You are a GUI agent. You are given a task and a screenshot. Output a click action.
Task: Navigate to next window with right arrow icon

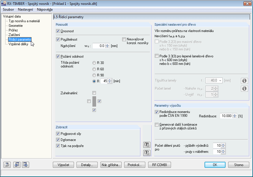click(x=25, y=165)
